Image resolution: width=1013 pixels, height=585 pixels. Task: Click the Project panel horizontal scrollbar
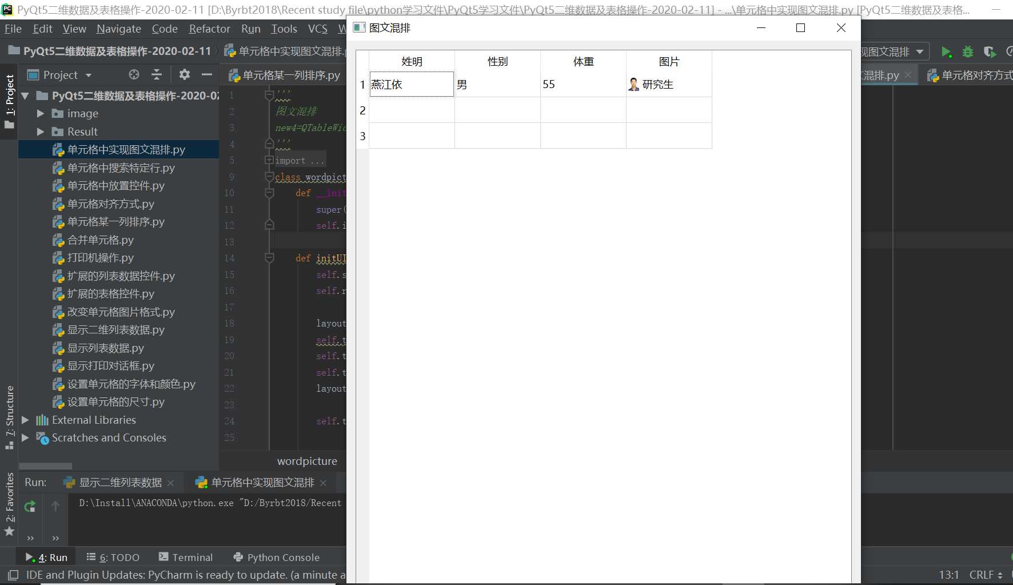pos(46,465)
